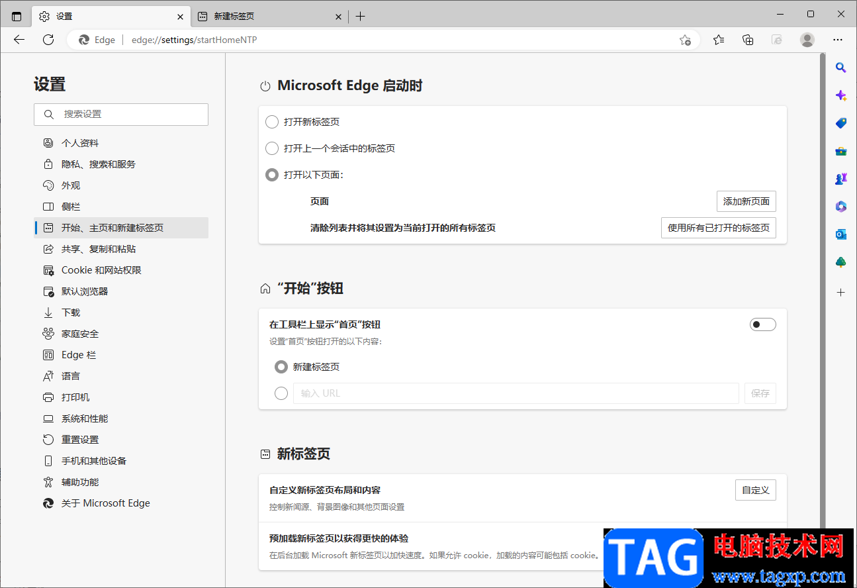This screenshot has height=588, width=857.
Task: Toggle the 在工具栏上显示“首页”按钮 switch
Action: click(x=762, y=324)
